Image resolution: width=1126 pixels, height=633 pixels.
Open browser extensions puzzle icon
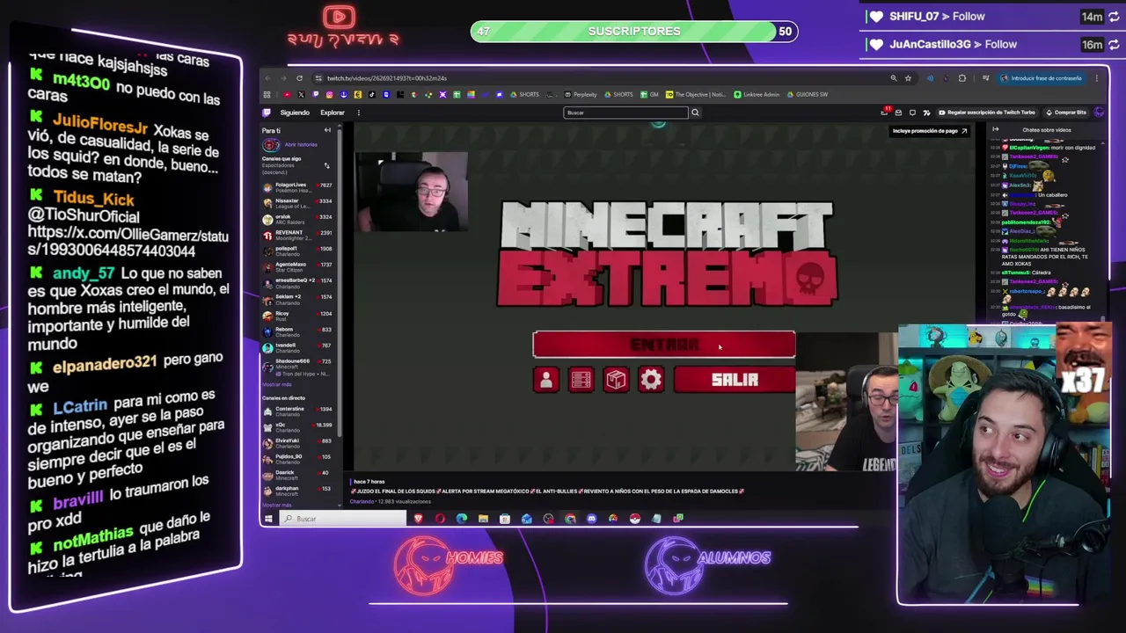[x=962, y=78]
